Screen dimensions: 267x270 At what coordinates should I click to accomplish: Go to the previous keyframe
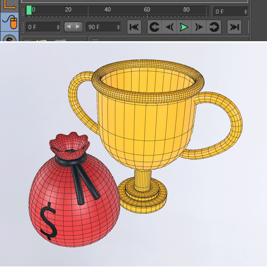tap(155, 27)
